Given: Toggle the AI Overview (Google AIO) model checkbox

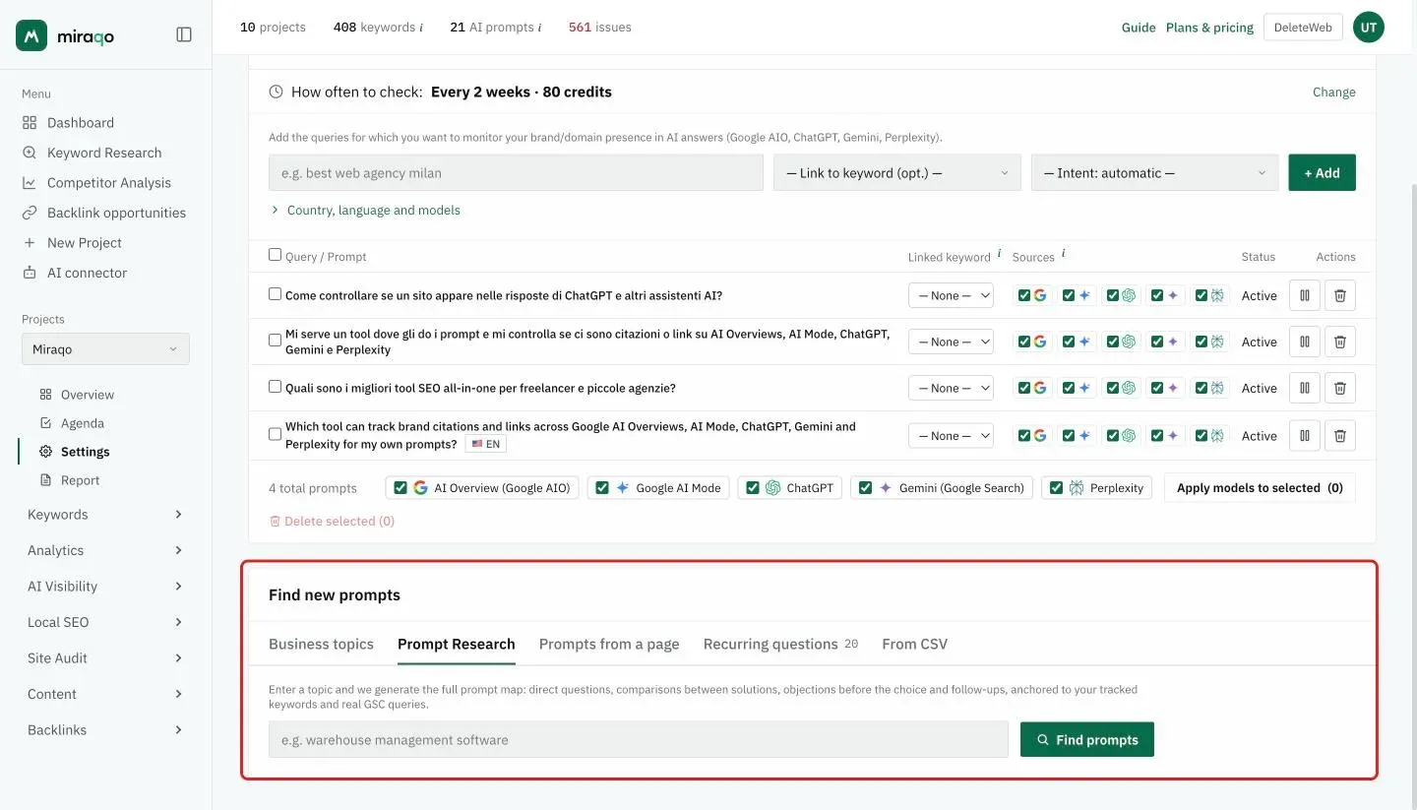Looking at the screenshot, I should click(x=400, y=487).
